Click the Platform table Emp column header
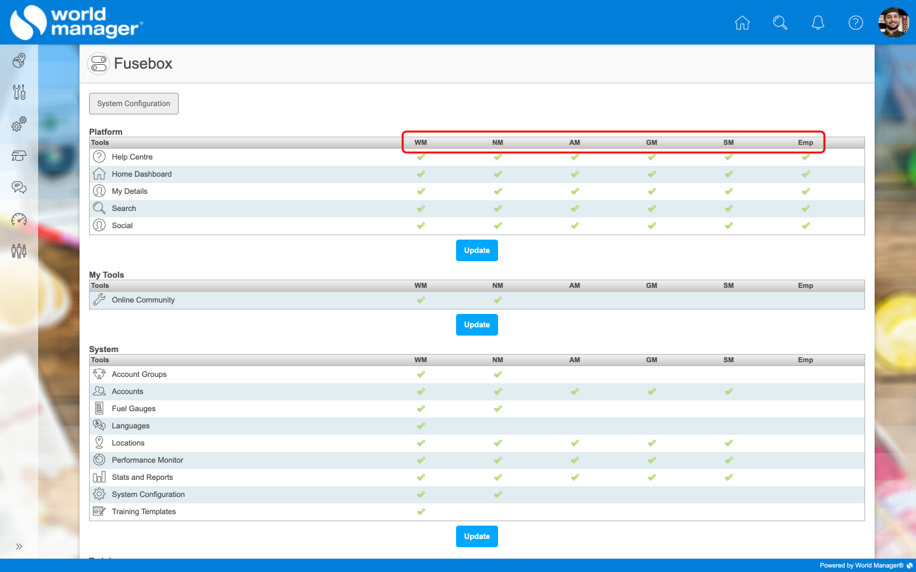Screen dimensions: 916x572 tap(806, 142)
